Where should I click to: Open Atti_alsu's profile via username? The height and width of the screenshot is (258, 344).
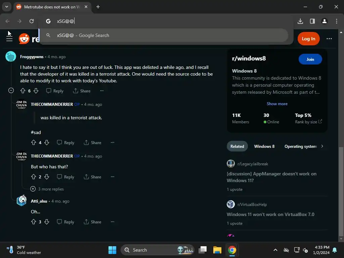(x=39, y=201)
